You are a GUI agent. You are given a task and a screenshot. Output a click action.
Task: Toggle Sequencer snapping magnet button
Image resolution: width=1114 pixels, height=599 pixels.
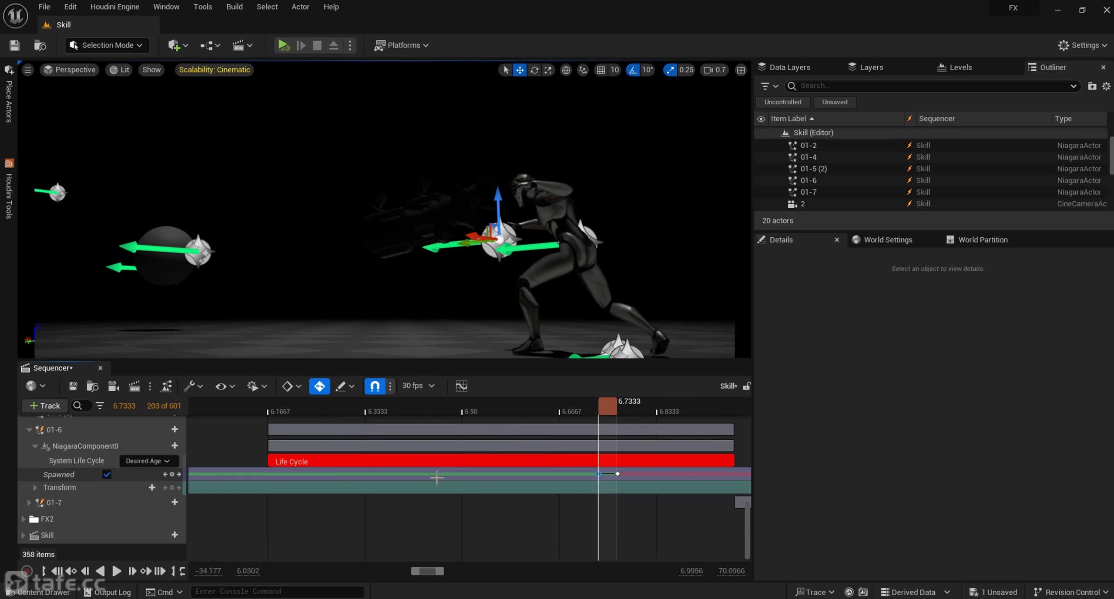click(375, 386)
